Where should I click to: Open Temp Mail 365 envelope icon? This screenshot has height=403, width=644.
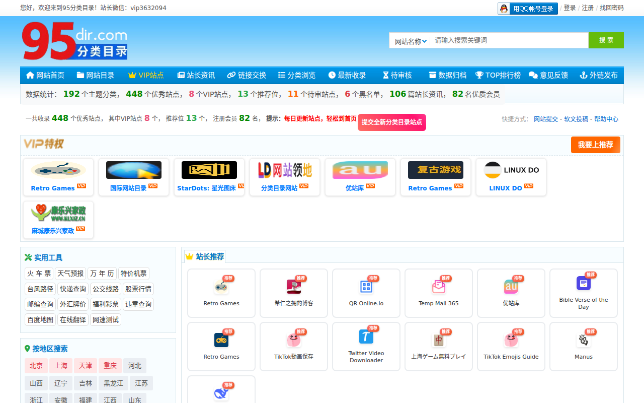439,287
